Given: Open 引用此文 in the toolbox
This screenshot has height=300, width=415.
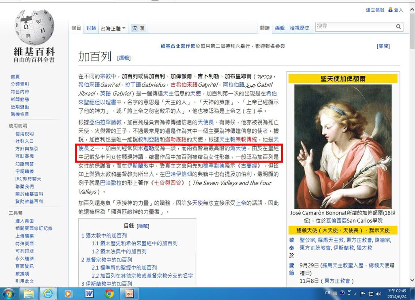Looking at the screenshot, I should [x=25, y=281].
